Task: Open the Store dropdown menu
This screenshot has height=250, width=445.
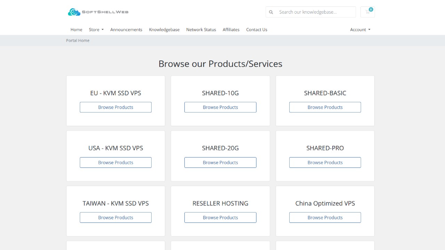Action: (96, 30)
